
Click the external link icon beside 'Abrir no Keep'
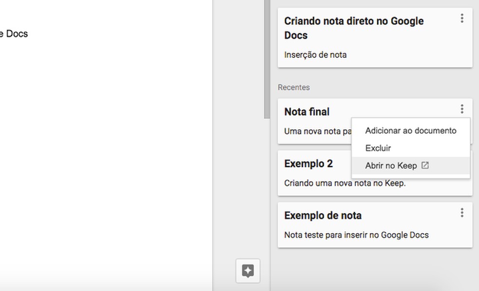pyautogui.click(x=425, y=165)
